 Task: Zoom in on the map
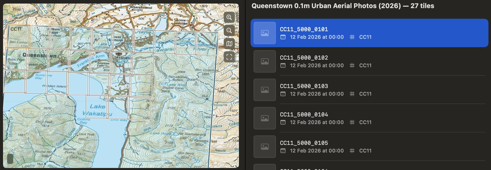229,18
